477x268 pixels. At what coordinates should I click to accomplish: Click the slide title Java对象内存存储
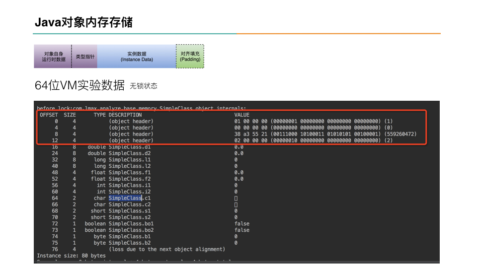coord(83,22)
